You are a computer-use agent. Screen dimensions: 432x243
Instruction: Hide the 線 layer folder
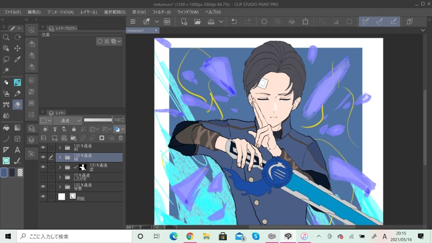coord(43,157)
